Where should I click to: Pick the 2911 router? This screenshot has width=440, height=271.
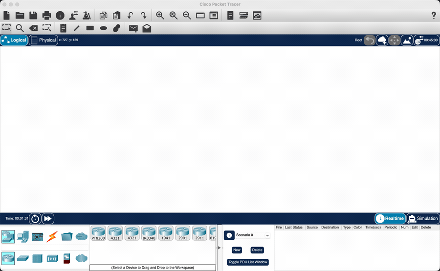point(199,233)
